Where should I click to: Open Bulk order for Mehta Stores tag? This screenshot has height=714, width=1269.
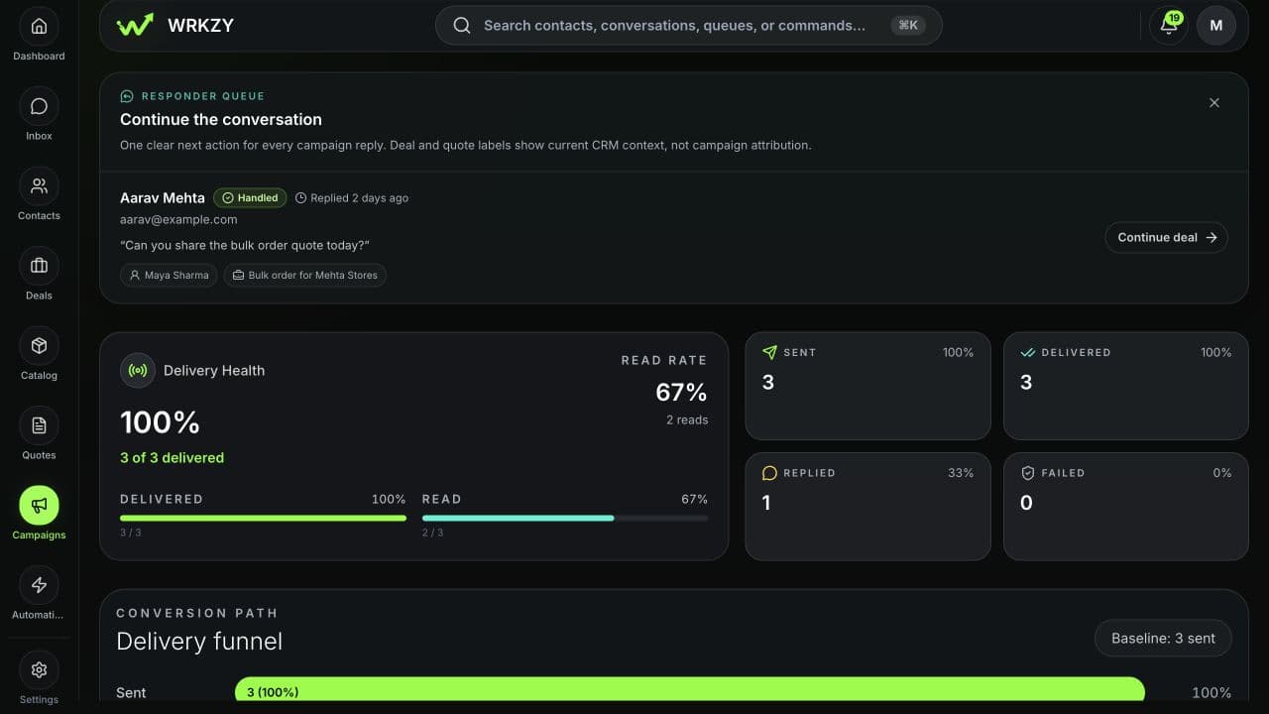click(304, 275)
